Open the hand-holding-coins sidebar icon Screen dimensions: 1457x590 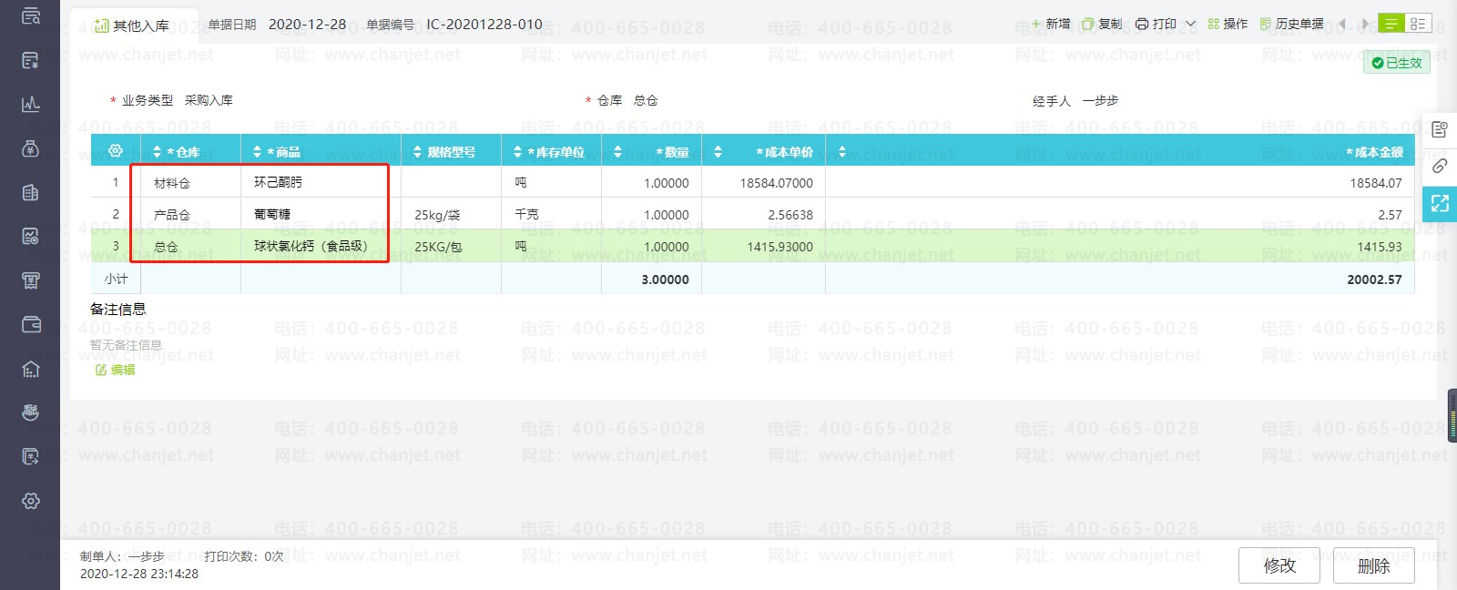pos(30,412)
